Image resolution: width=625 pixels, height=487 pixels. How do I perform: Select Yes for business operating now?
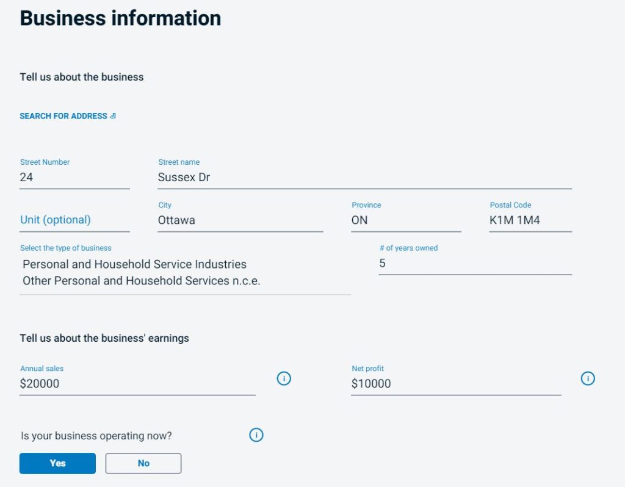[x=57, y=463]
